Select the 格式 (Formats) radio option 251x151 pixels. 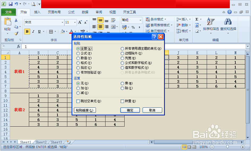(x=78, y=63)
